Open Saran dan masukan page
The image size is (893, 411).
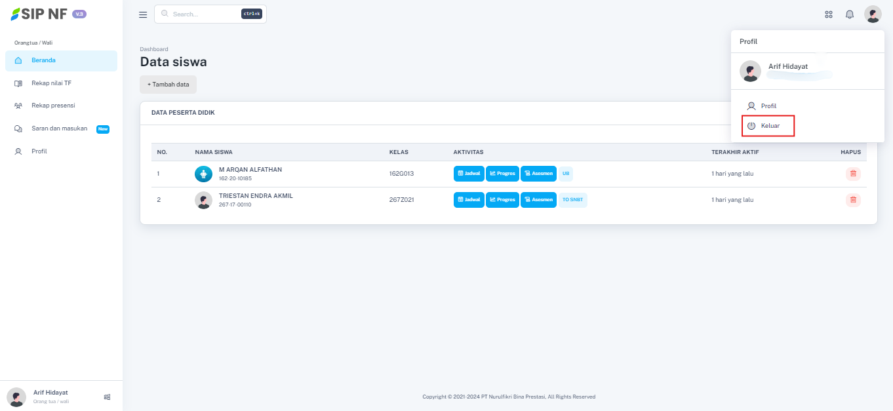click(59, 128)
